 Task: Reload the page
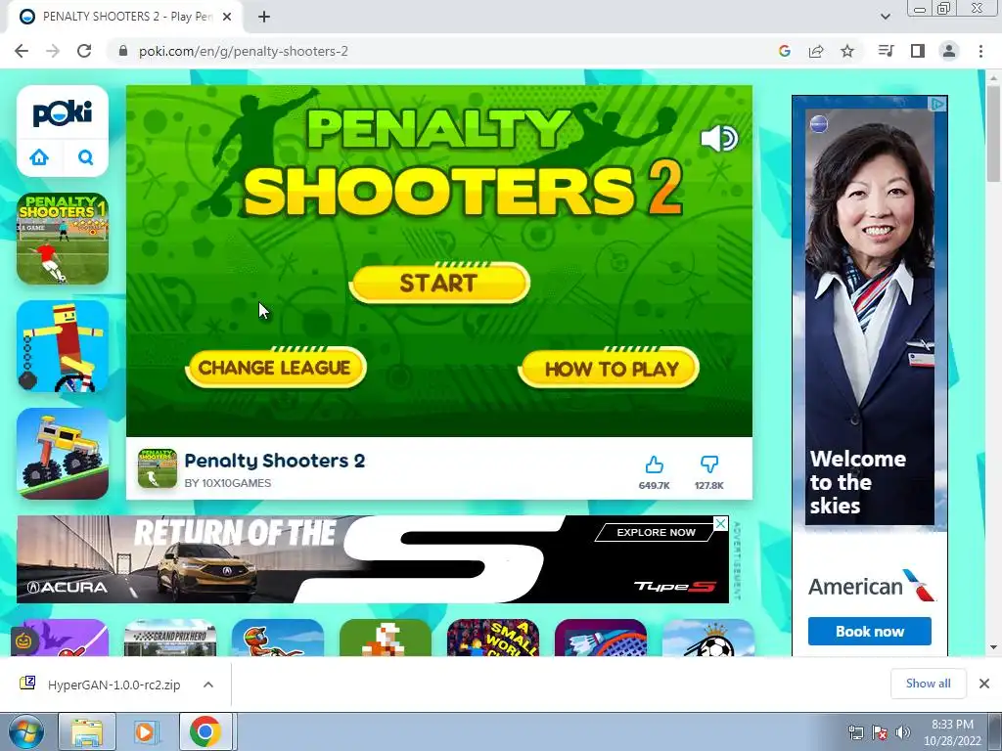[x=84, y=51]
